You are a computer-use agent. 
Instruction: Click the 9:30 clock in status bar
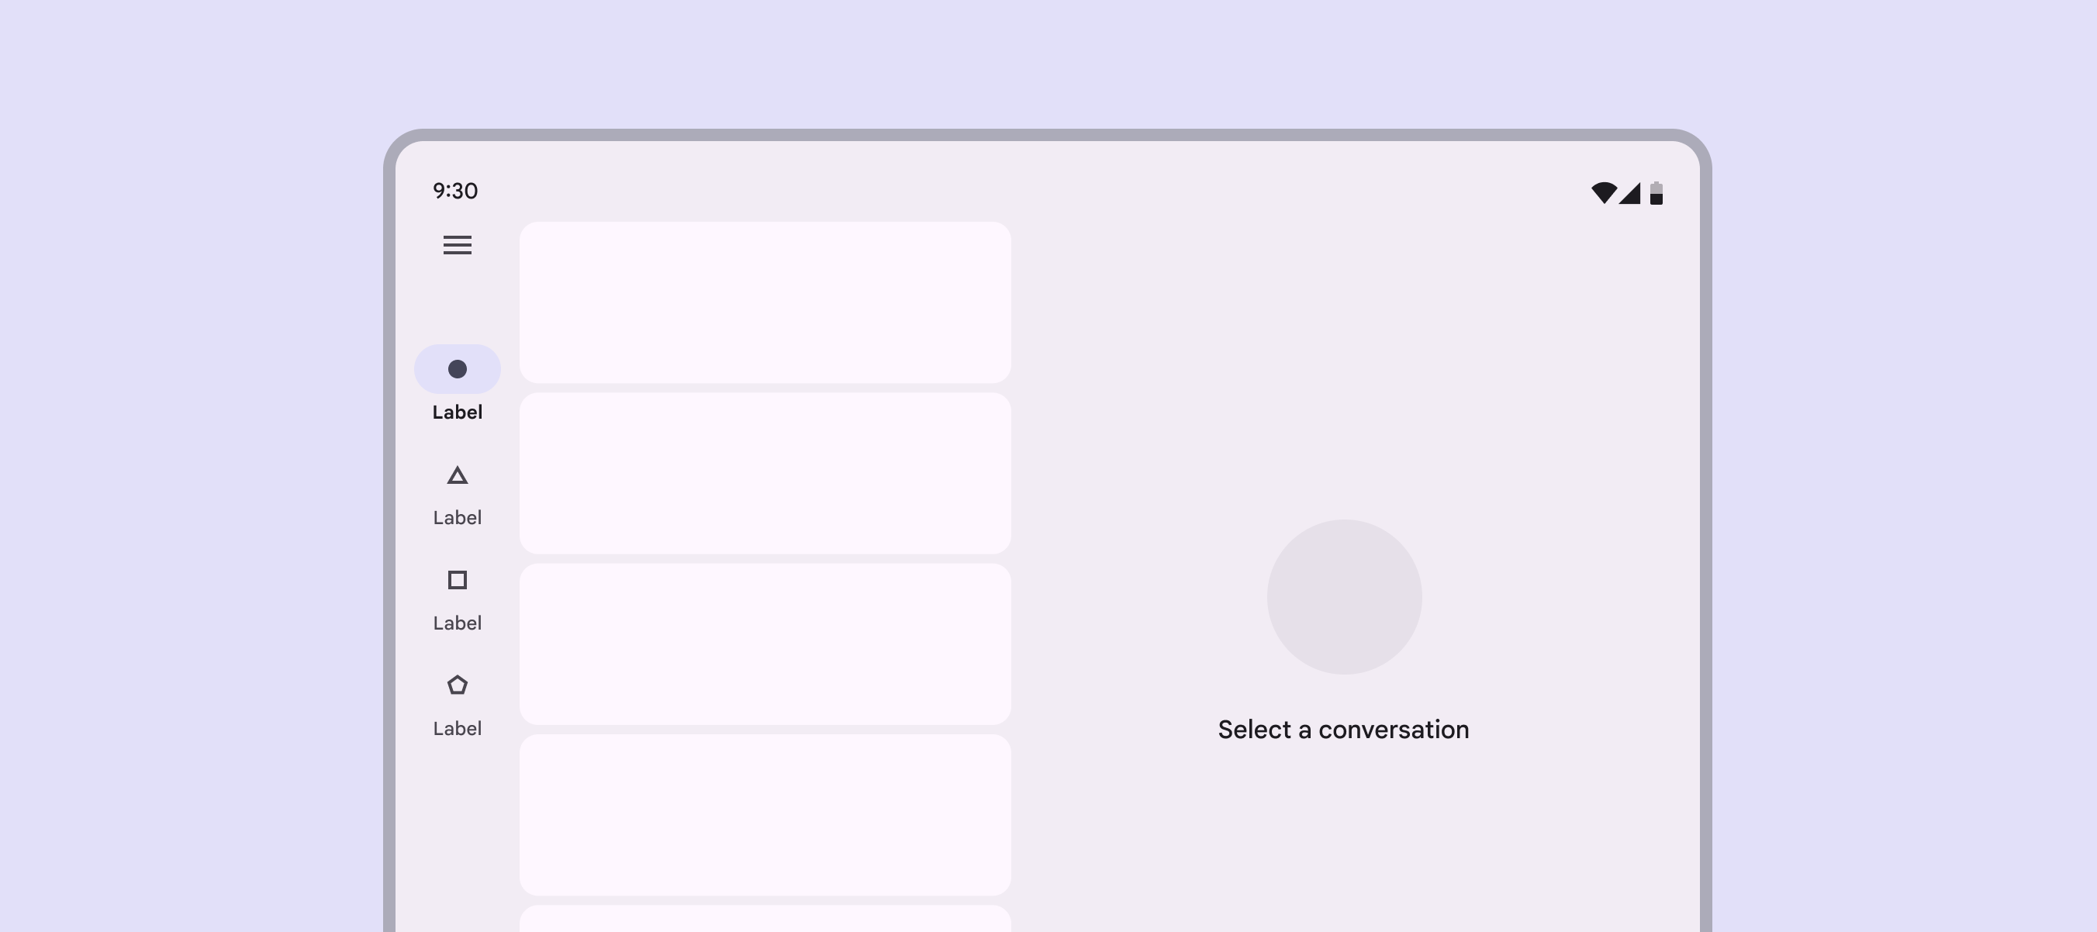coord(455,192)
